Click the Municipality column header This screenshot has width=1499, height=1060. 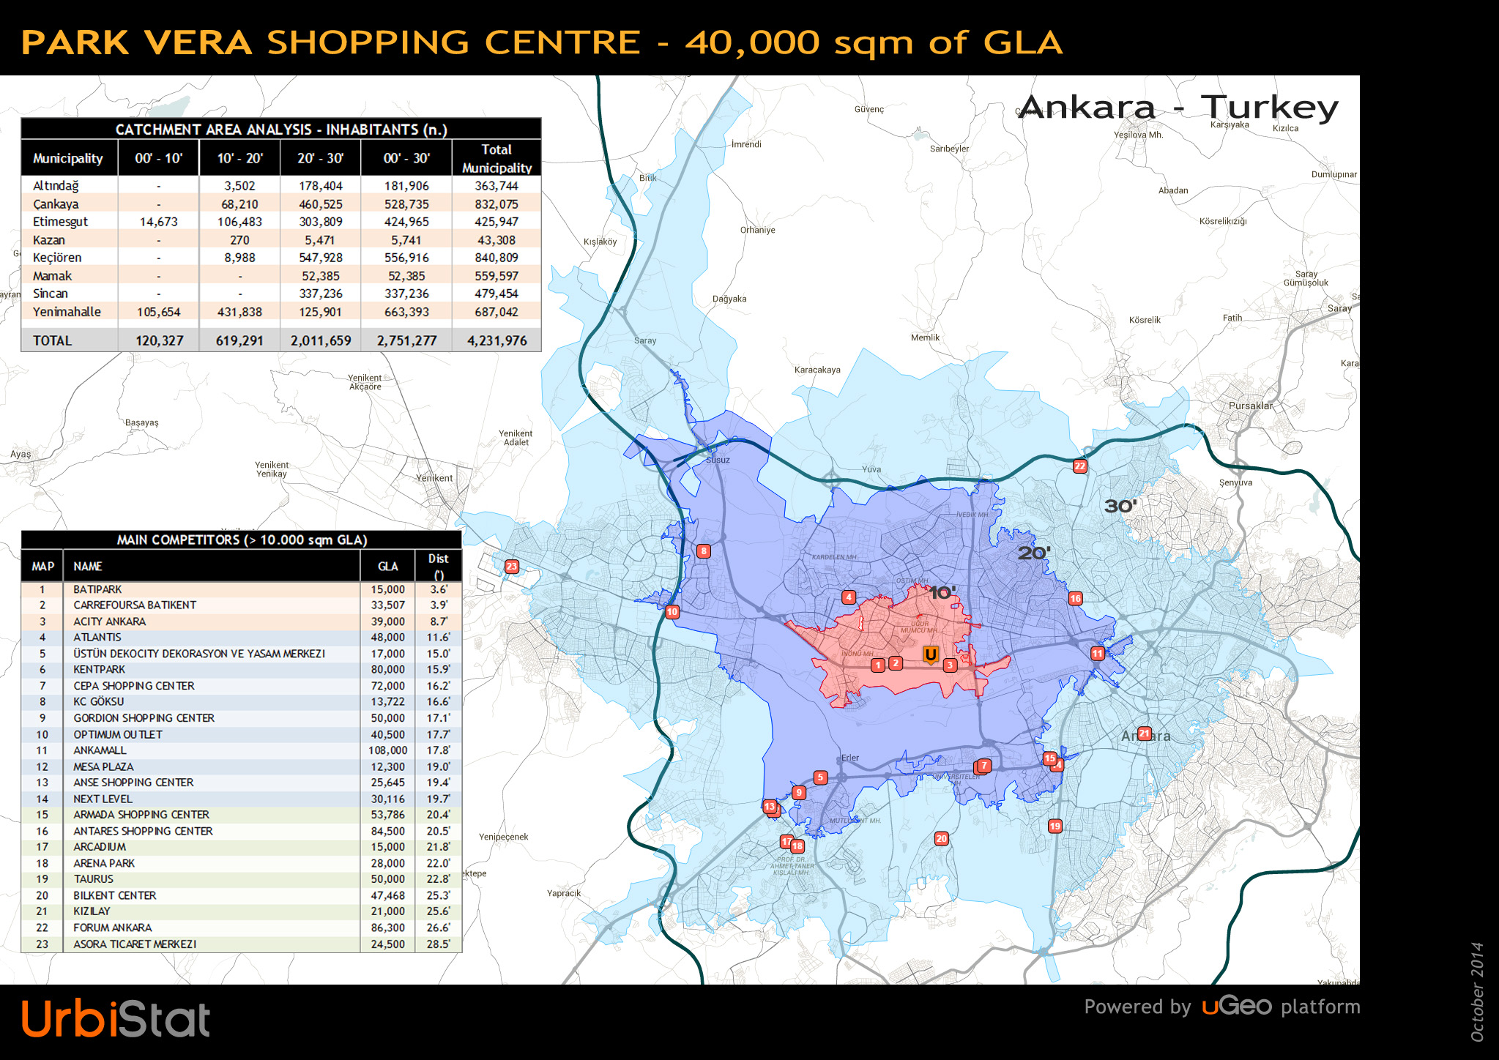pos(68,158)
